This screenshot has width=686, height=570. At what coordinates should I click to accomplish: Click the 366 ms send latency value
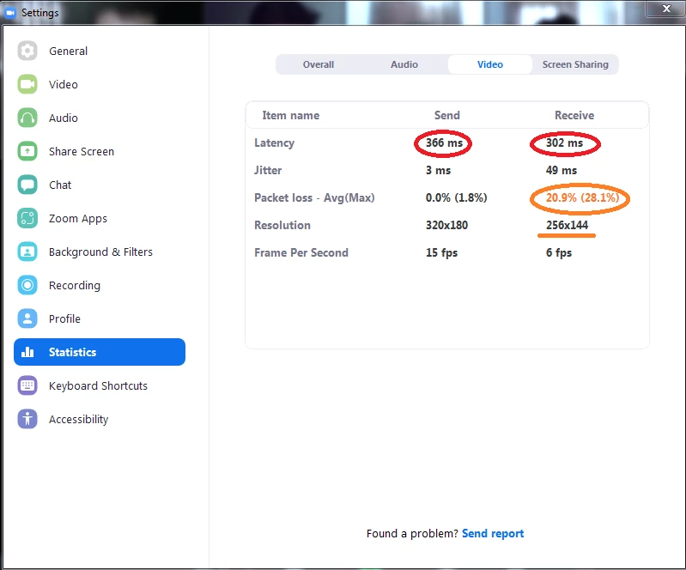pyautogui.click(x=444, y=142)
